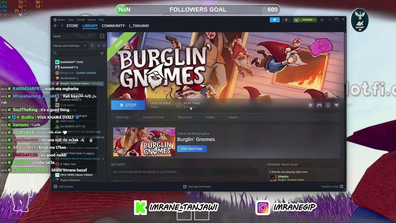Select Battlefield 2042 in the library list

click(71, 62)
